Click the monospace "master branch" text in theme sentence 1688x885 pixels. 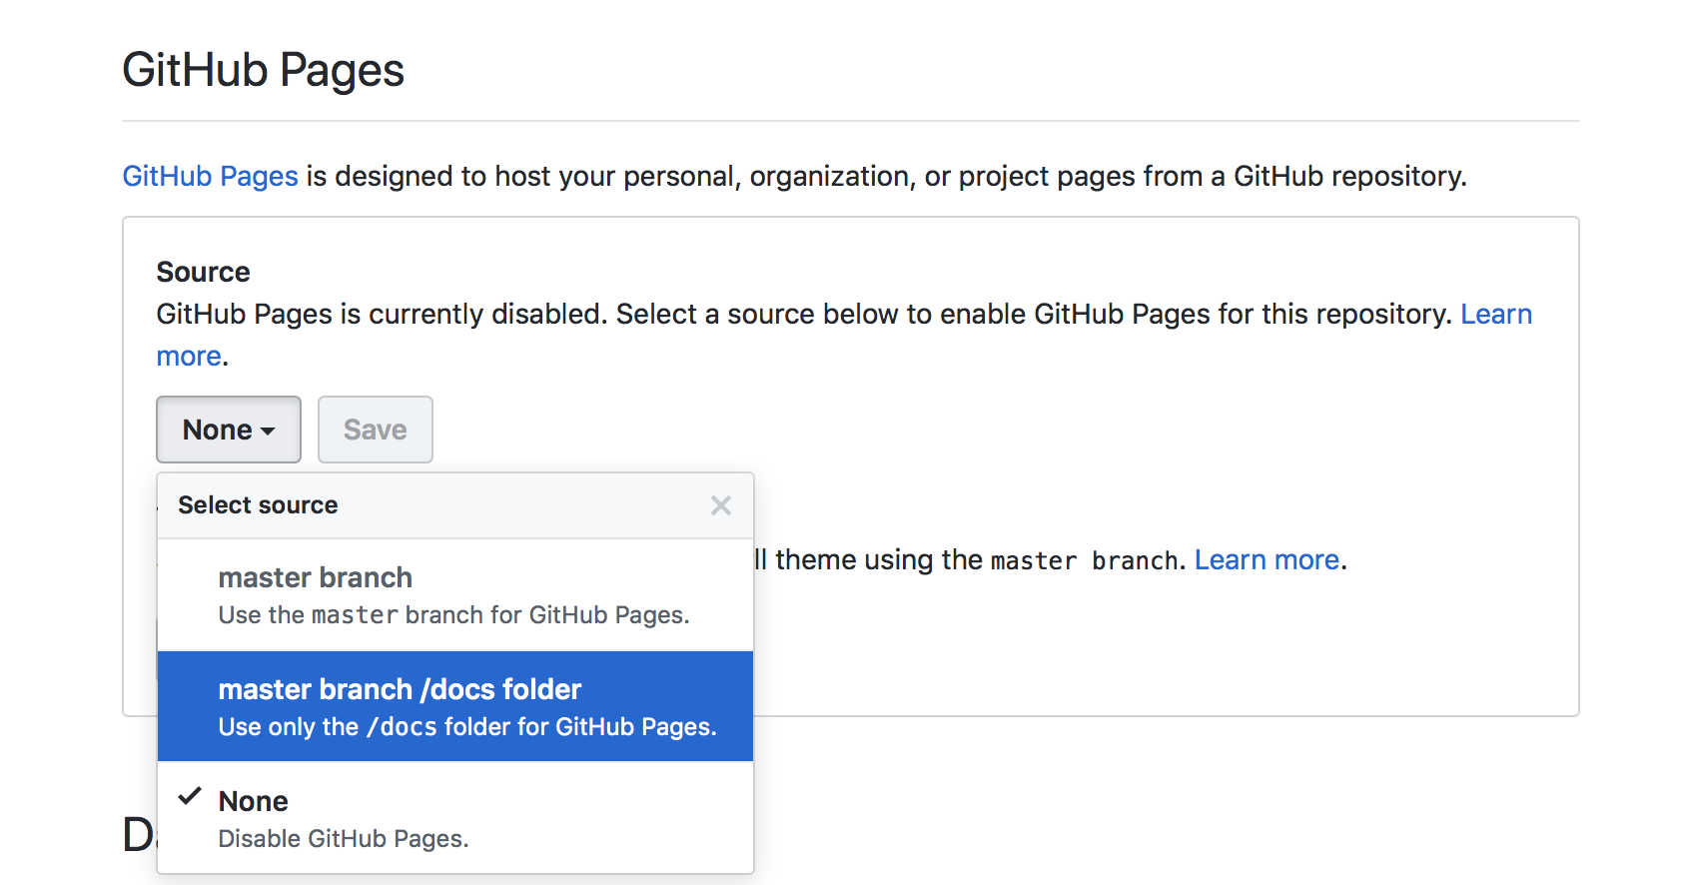tap(1084, 561)
